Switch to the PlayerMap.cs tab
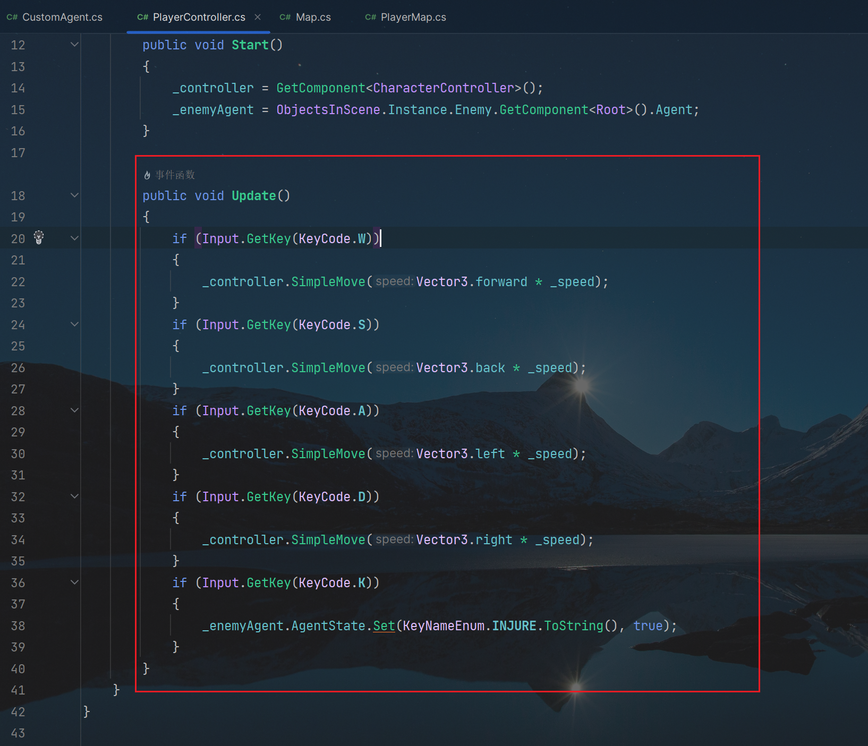This screenshot has width=868, height=746. pos(413,18)
